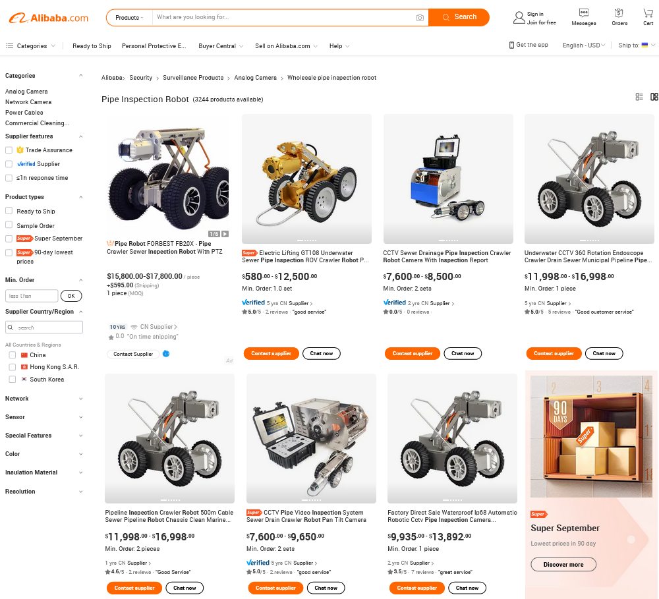Open the shopping Cart icon

(x=648, y=13)
